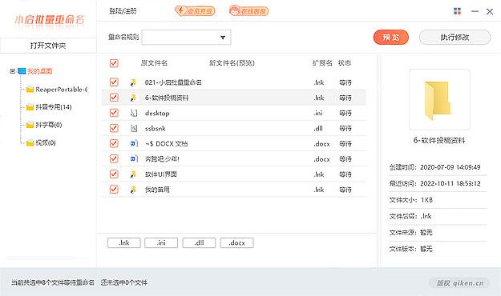This screenshot has height=296, width=501.
Task: Filter by .dll extension button
Action: click(199, 242)
